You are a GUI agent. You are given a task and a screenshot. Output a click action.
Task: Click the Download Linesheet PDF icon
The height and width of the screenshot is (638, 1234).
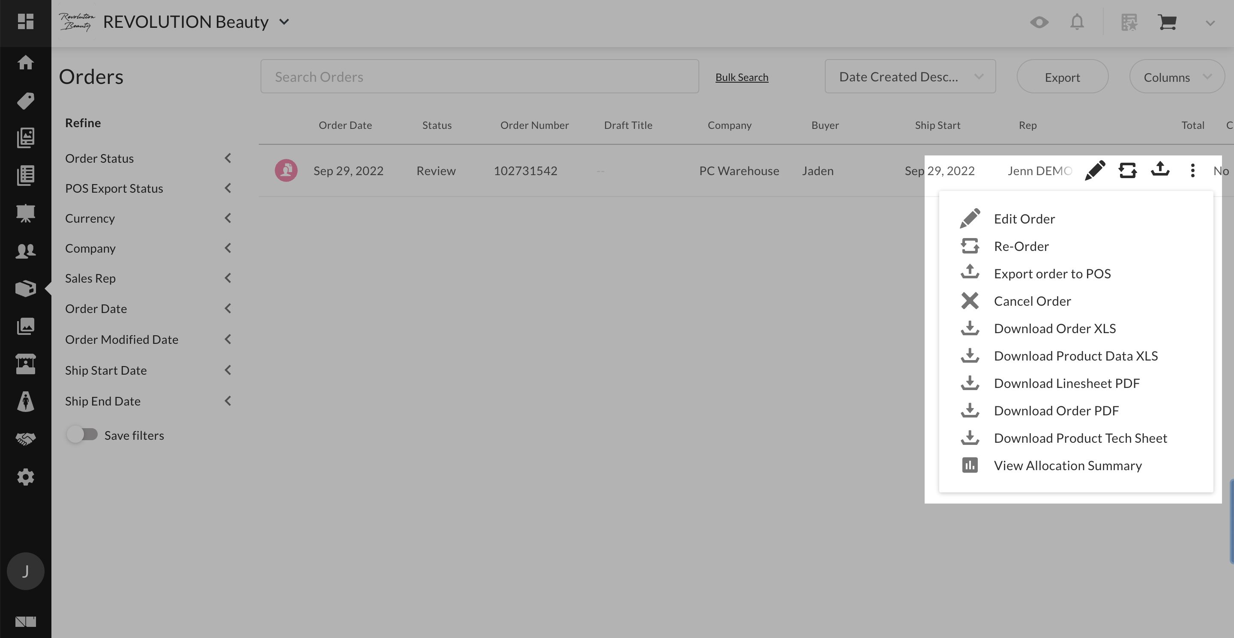click(970, 382)
